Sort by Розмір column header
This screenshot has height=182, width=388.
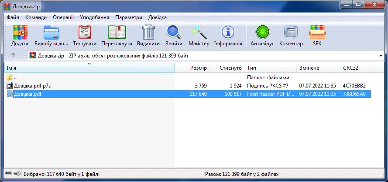(192, 67)
